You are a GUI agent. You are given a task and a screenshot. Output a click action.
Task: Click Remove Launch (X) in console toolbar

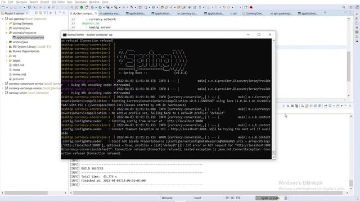[x=292, y=106]
